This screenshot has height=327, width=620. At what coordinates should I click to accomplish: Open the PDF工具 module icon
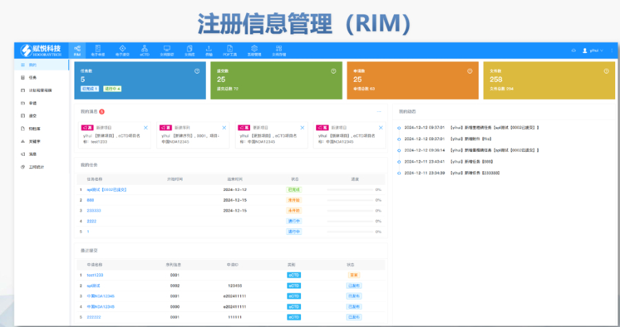(230, 50)
